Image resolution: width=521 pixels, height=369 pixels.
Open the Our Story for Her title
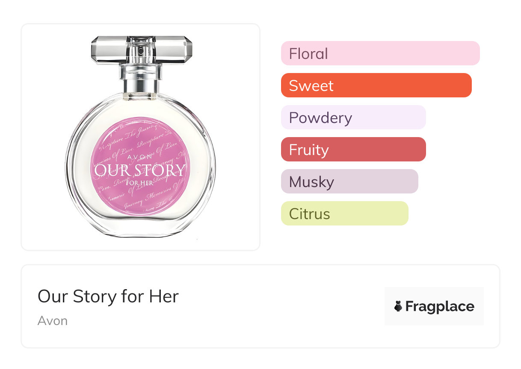[x=108, y=296]
